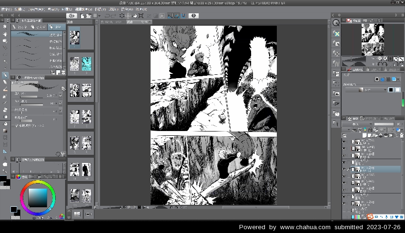Select the Operation object tool

5,41
